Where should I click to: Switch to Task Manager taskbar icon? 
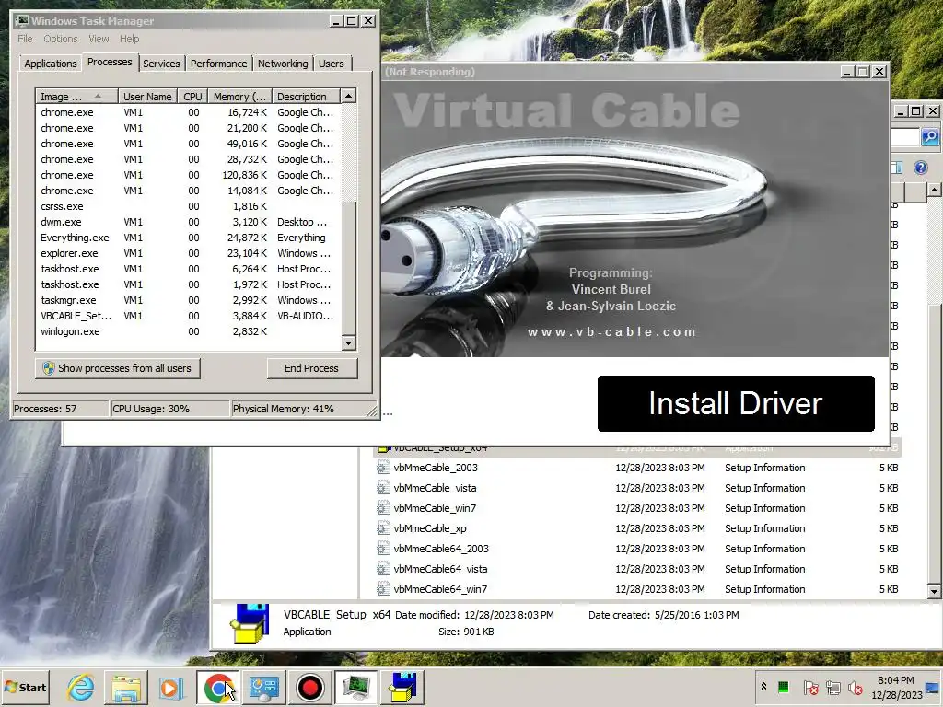point(356,687)
